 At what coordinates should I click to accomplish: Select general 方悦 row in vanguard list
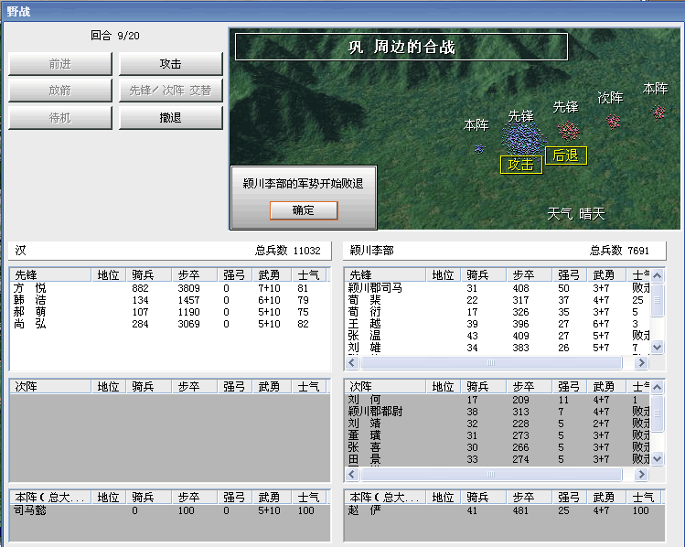coord(29,288)
